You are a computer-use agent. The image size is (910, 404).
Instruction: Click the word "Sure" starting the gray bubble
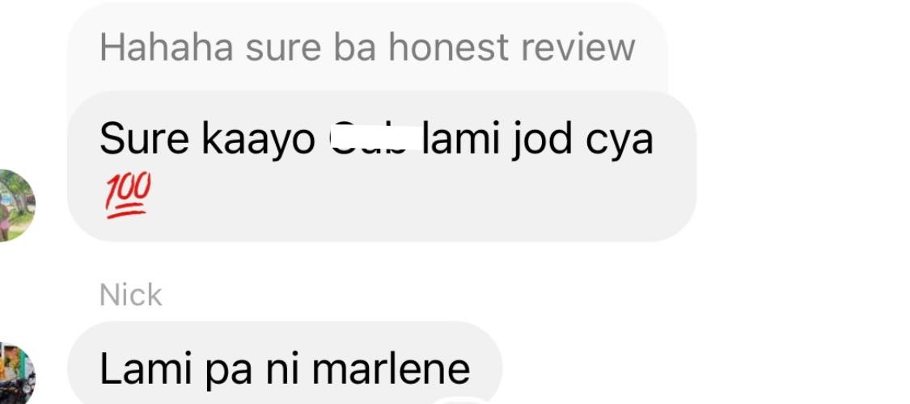coord(145,140)
